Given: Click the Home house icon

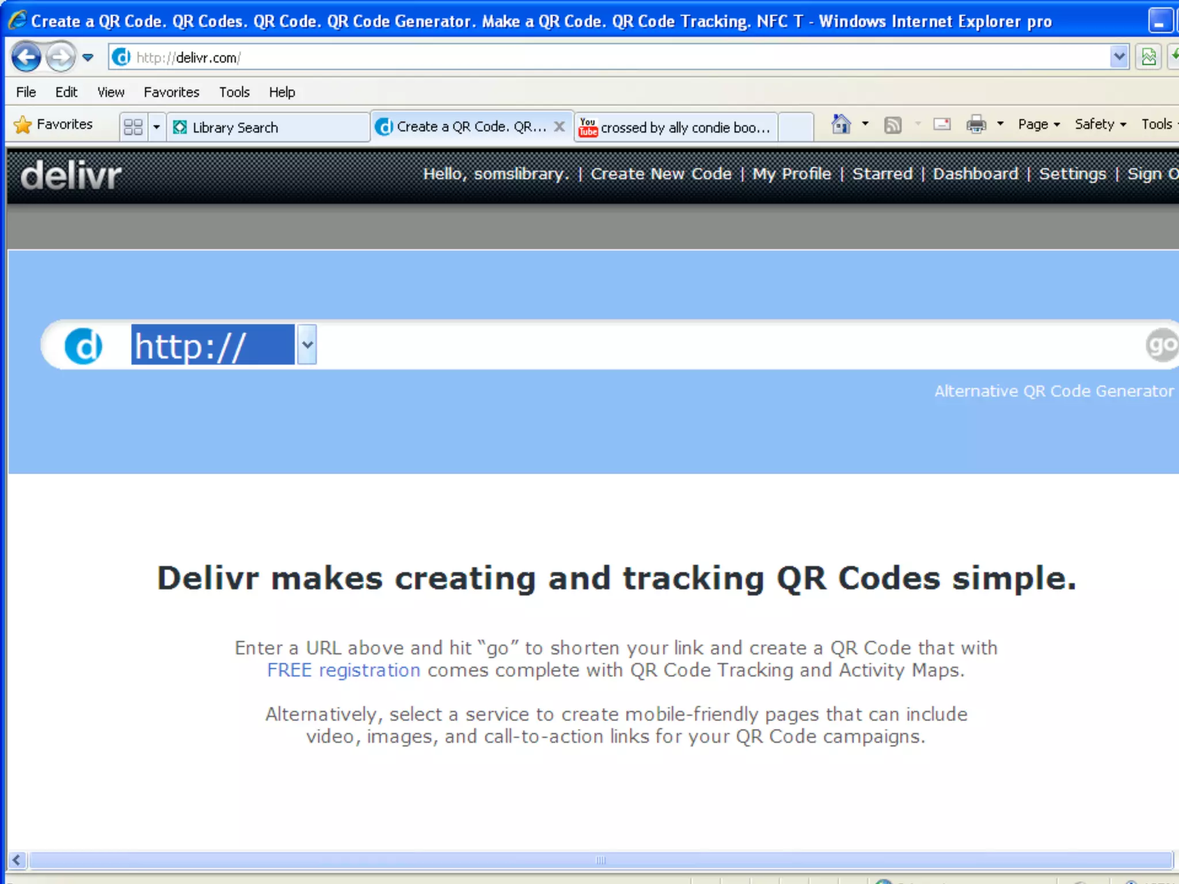Looking at the screenshot, I should [841, 124].
